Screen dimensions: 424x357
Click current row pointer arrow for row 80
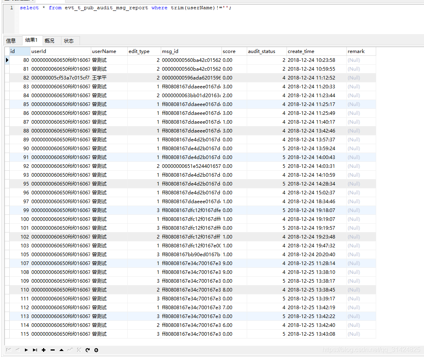coord(7,60)
